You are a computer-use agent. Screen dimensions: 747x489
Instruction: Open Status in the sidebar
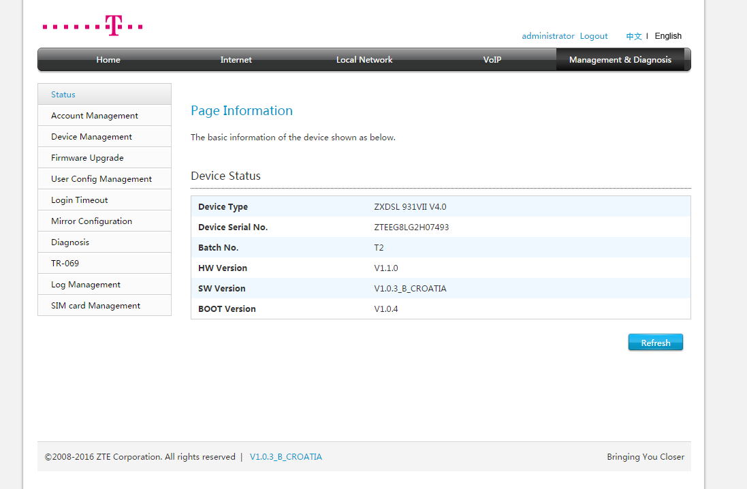(x=63, y=95)
